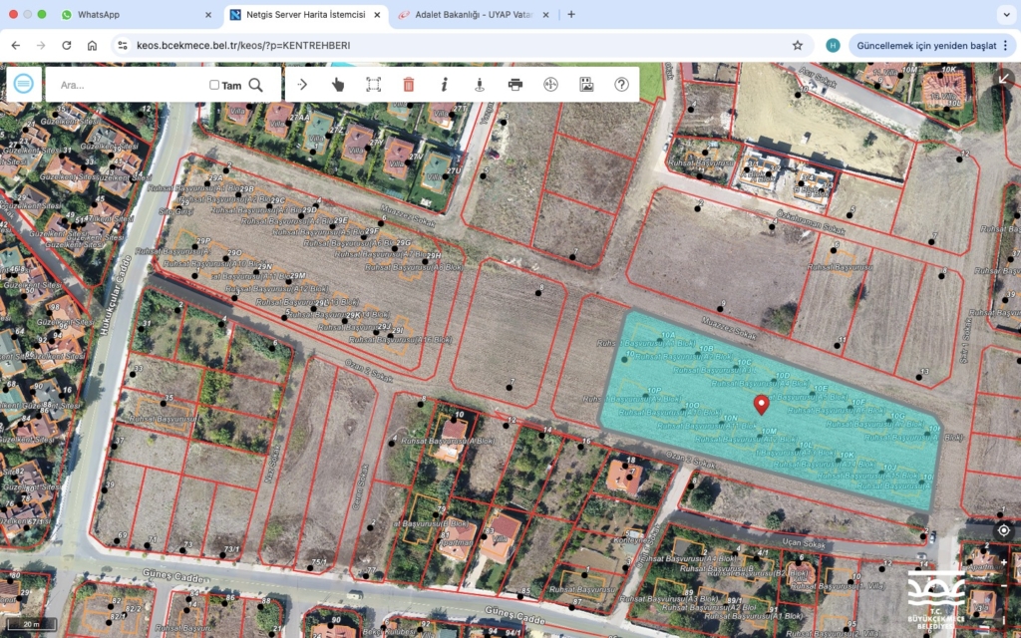1021x638 pixels.
Task: Click the 10D label in highlighted parcel
Action: [782, 376]
